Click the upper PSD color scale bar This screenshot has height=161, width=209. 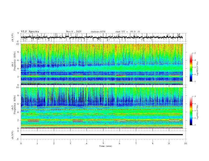(191, 67)
